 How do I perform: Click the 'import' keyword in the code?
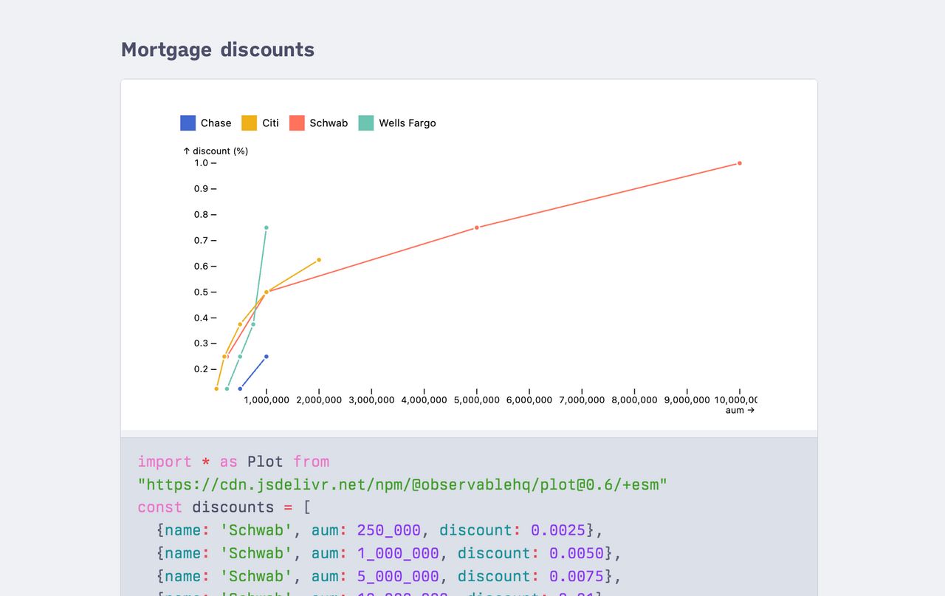pyautogui.click(x=165, y=462)
